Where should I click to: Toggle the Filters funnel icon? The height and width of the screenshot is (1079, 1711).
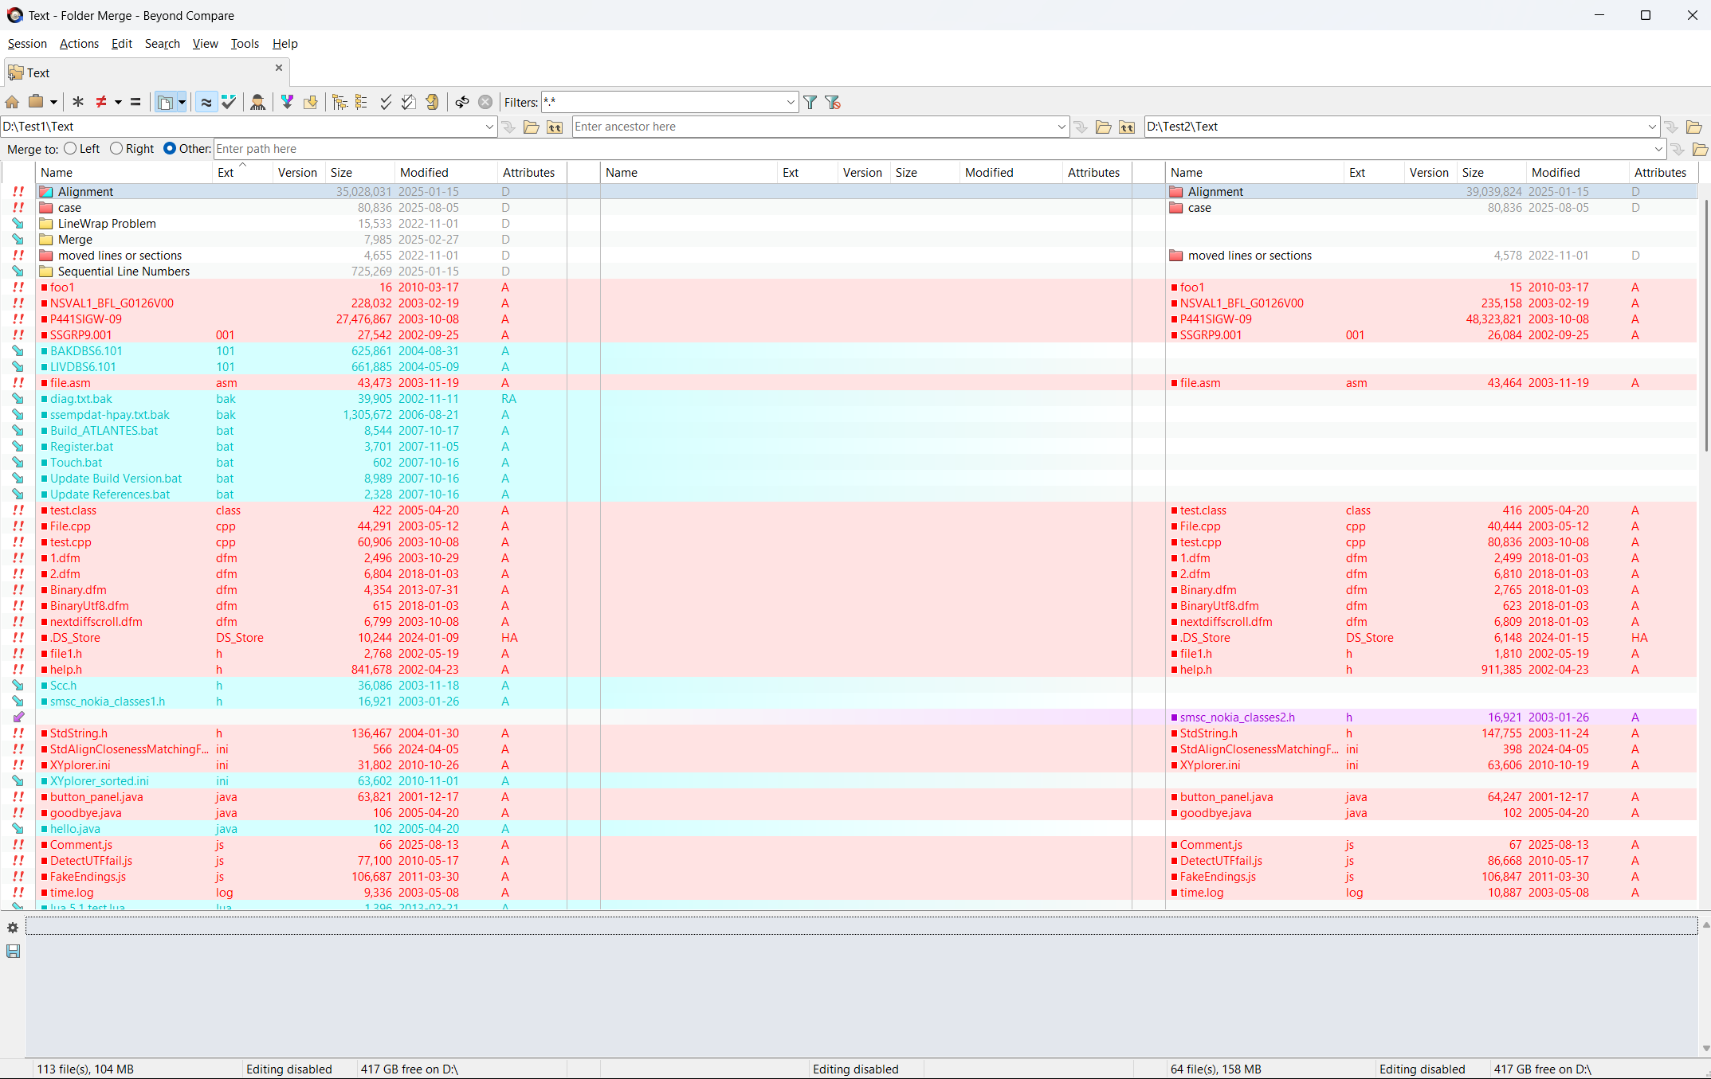coord(810,102)
